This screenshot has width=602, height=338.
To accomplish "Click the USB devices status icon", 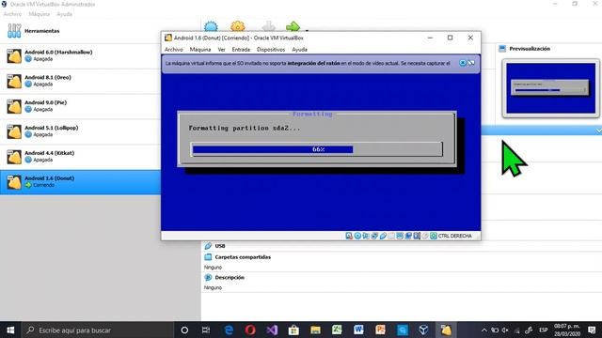I will (x=383, y=236).
